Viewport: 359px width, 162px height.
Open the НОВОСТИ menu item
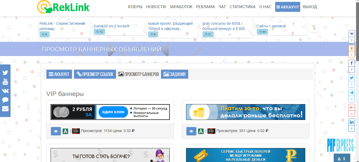pos(156,7)
